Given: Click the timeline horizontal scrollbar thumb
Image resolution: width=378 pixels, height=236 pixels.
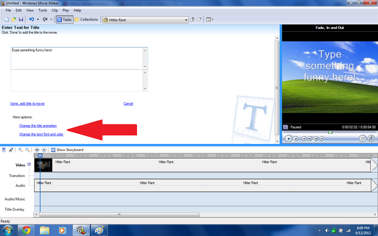Looking at the screenshot, I should point(119,214).
